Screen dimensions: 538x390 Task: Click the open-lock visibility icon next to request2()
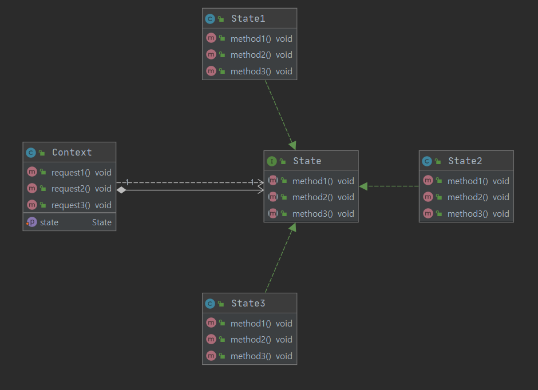click(x=42, y=188)
